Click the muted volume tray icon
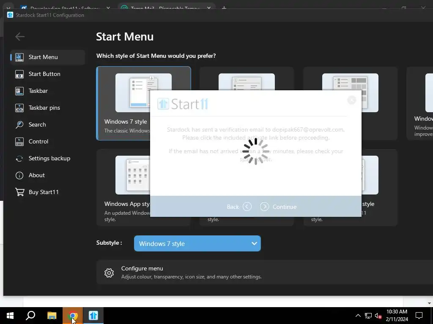Viewport: 433px width, 324px height. (378, 316)
